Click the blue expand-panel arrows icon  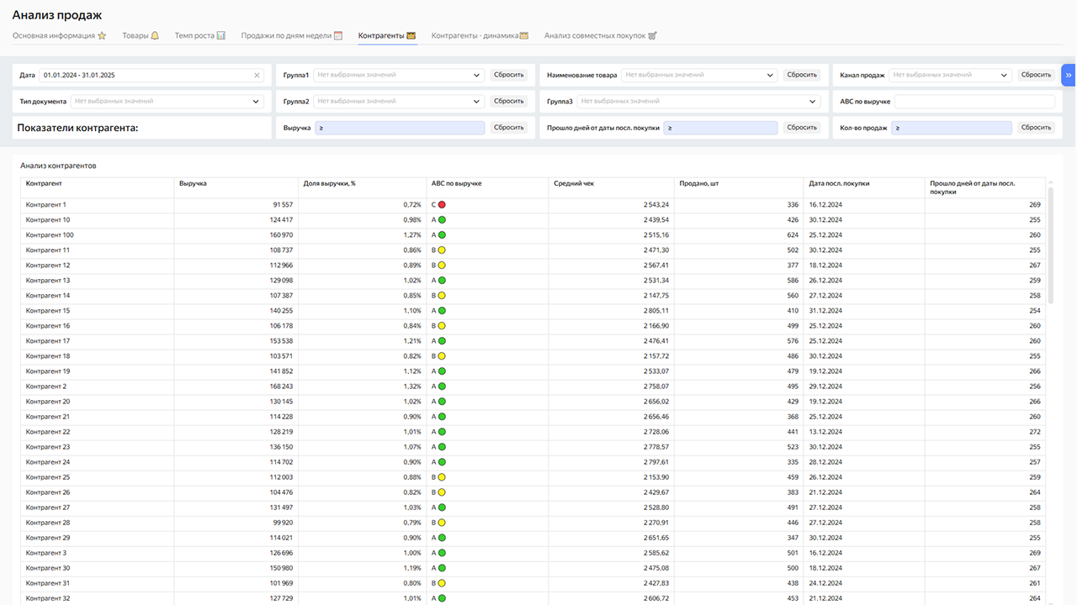[x=1069, y=75]
